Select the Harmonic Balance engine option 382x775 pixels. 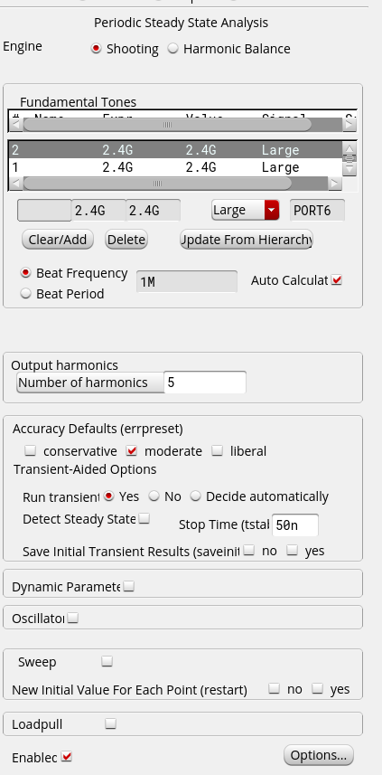[172, 49]
